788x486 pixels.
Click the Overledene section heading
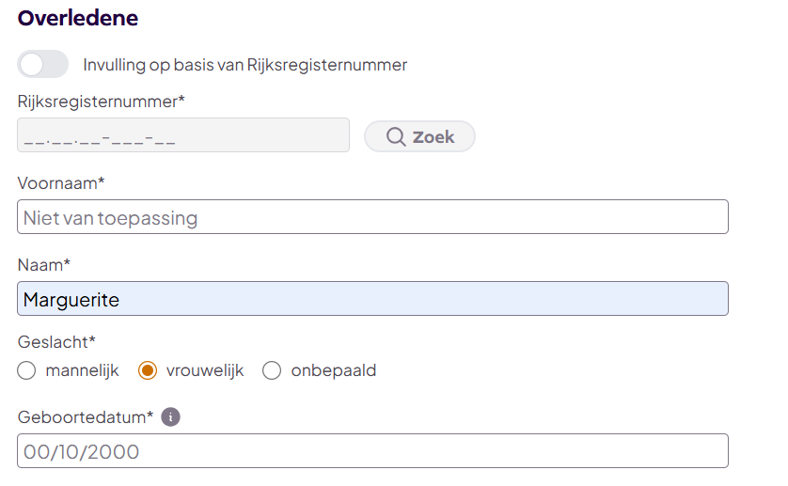(78, 18)
